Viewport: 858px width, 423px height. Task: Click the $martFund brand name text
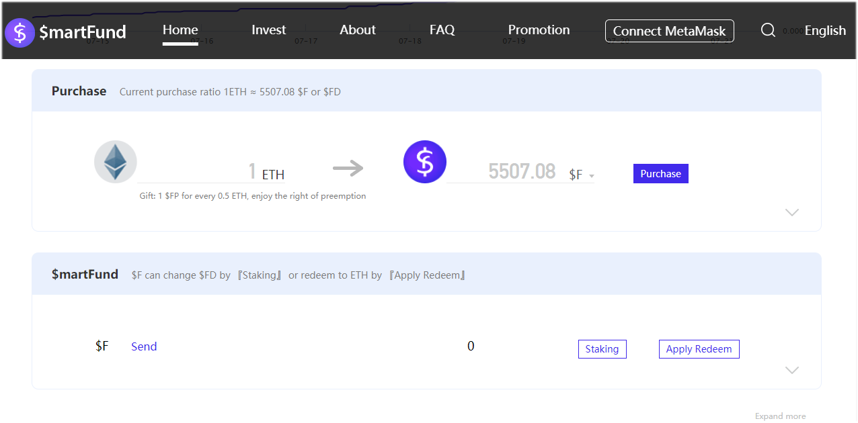tap(83, 32)
